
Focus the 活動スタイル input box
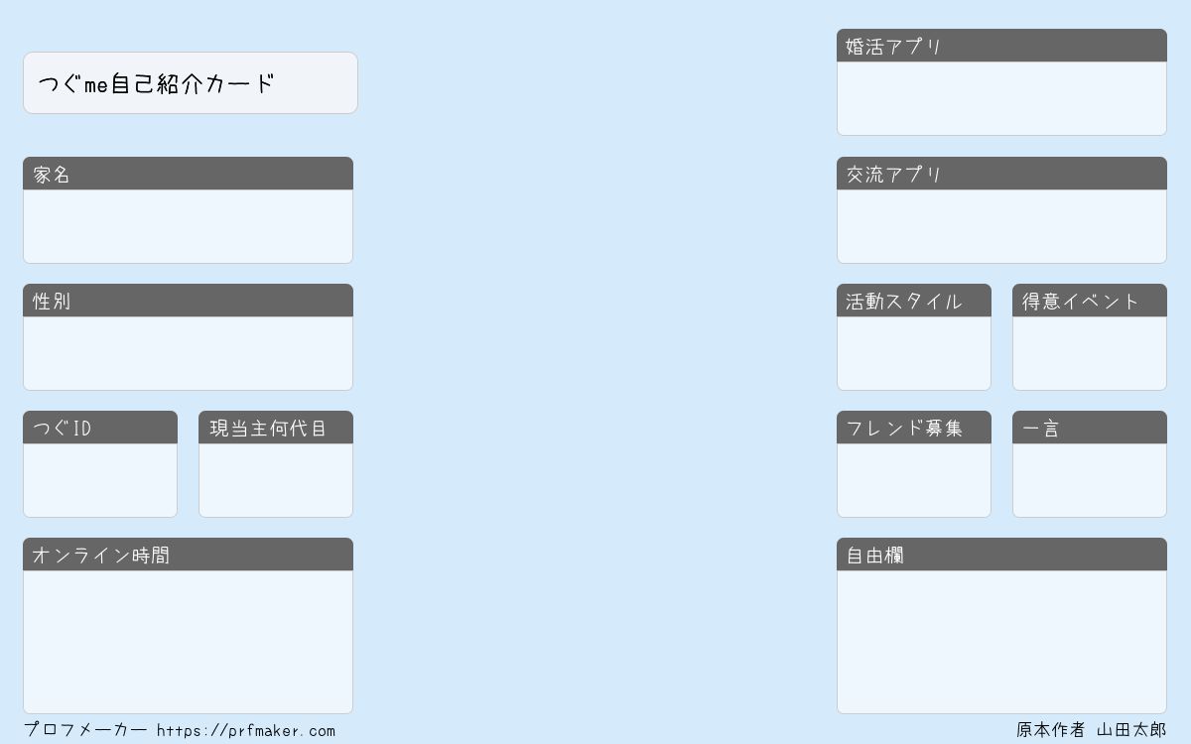click(914, 353)
